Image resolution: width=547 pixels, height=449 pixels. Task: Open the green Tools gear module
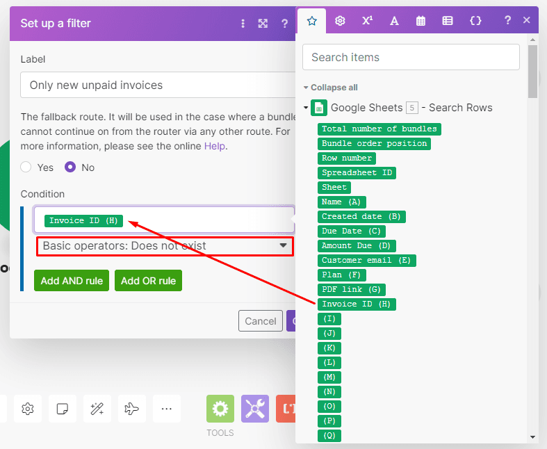(x=220, y=409)
